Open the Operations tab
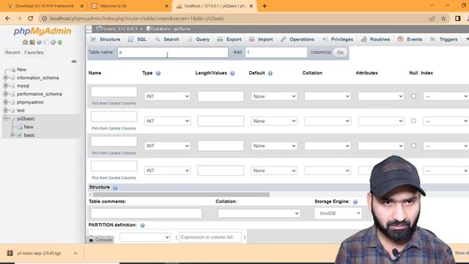The image size is (469, 264). click(x=298, y=39)
